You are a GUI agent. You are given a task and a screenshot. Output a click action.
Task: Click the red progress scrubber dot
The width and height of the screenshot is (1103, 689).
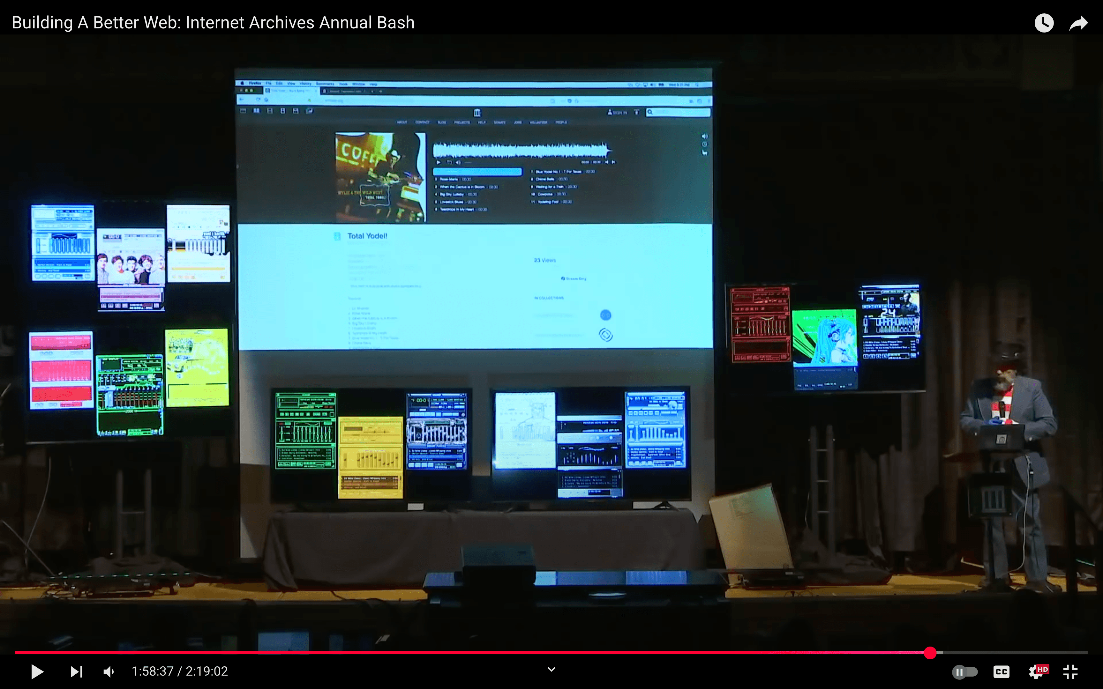(x=930, y=653)
